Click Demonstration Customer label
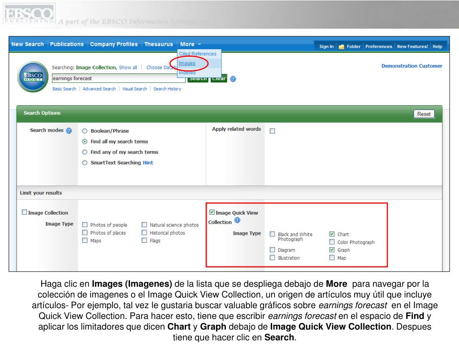This screenshot has width=459, height=344. click(x=411, y=66)
